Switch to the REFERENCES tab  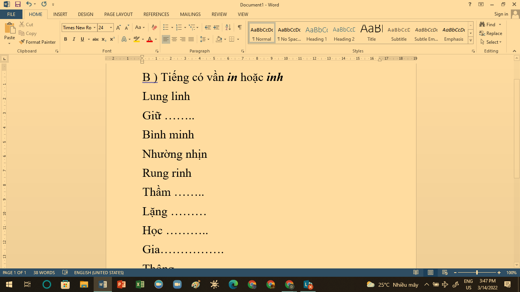point(156,14)
